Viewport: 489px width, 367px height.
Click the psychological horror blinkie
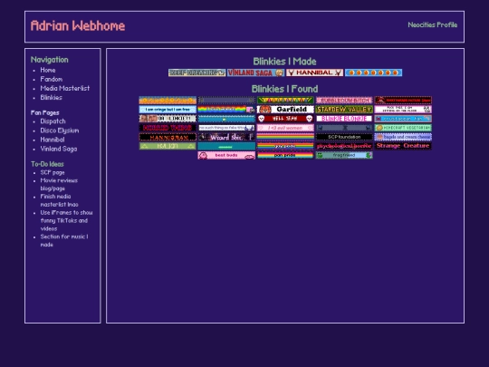click(x=344, y=146)
